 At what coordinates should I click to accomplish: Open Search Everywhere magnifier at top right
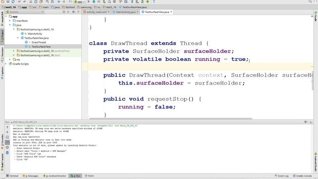coord(310,1)
